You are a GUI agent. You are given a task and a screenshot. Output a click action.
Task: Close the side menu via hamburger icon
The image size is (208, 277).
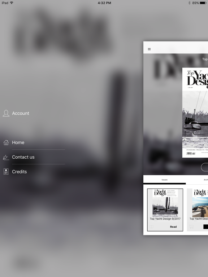[x=149, y=49]
